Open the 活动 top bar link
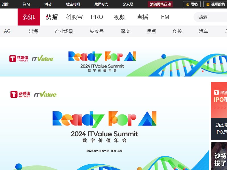The width and height of the screenshot is (227, 170). tap(48, 4)
